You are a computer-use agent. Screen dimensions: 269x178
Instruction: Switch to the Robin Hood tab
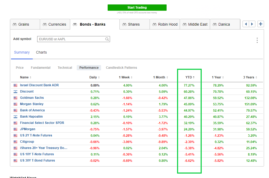165,24
